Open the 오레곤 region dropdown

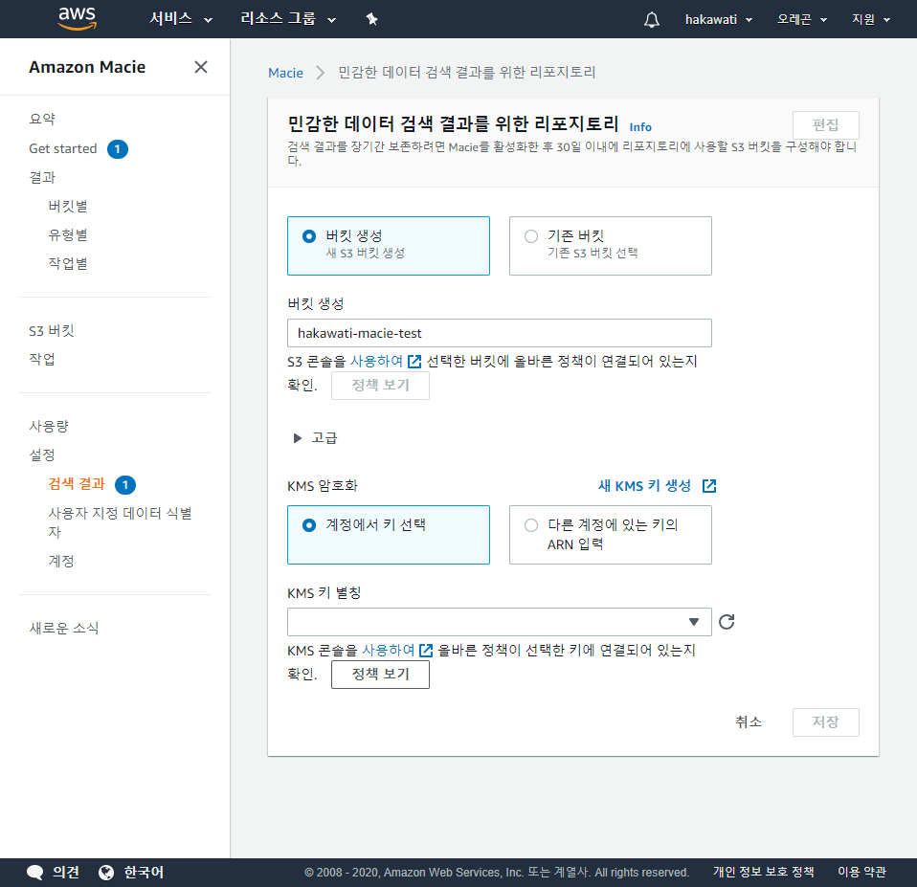[x=802, y=19]
